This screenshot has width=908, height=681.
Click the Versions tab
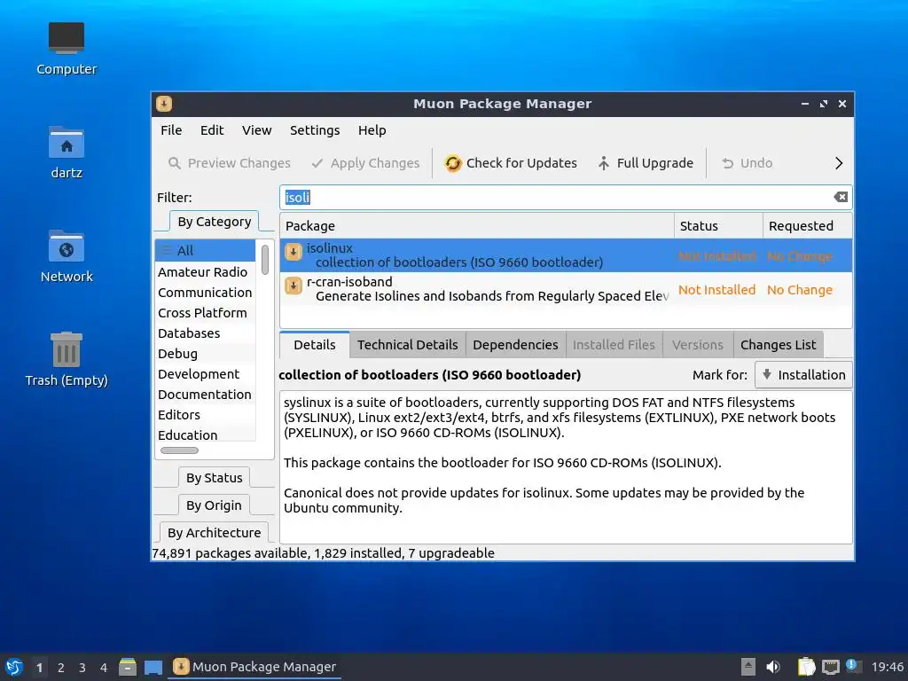click(x=697, y=345)
